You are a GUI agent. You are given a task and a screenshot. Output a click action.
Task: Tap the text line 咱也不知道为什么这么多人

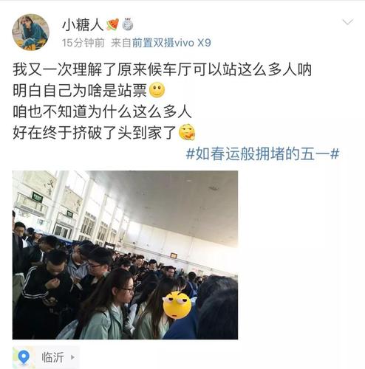click(102, 112)
